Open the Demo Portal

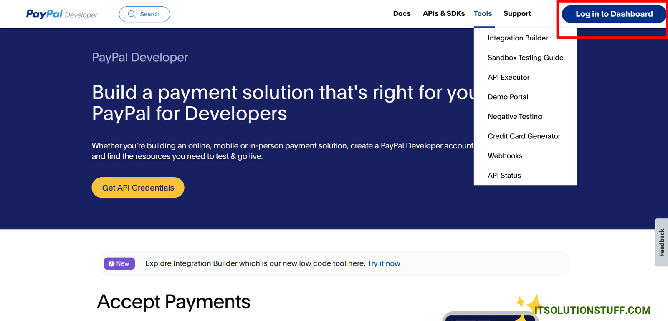508,97
